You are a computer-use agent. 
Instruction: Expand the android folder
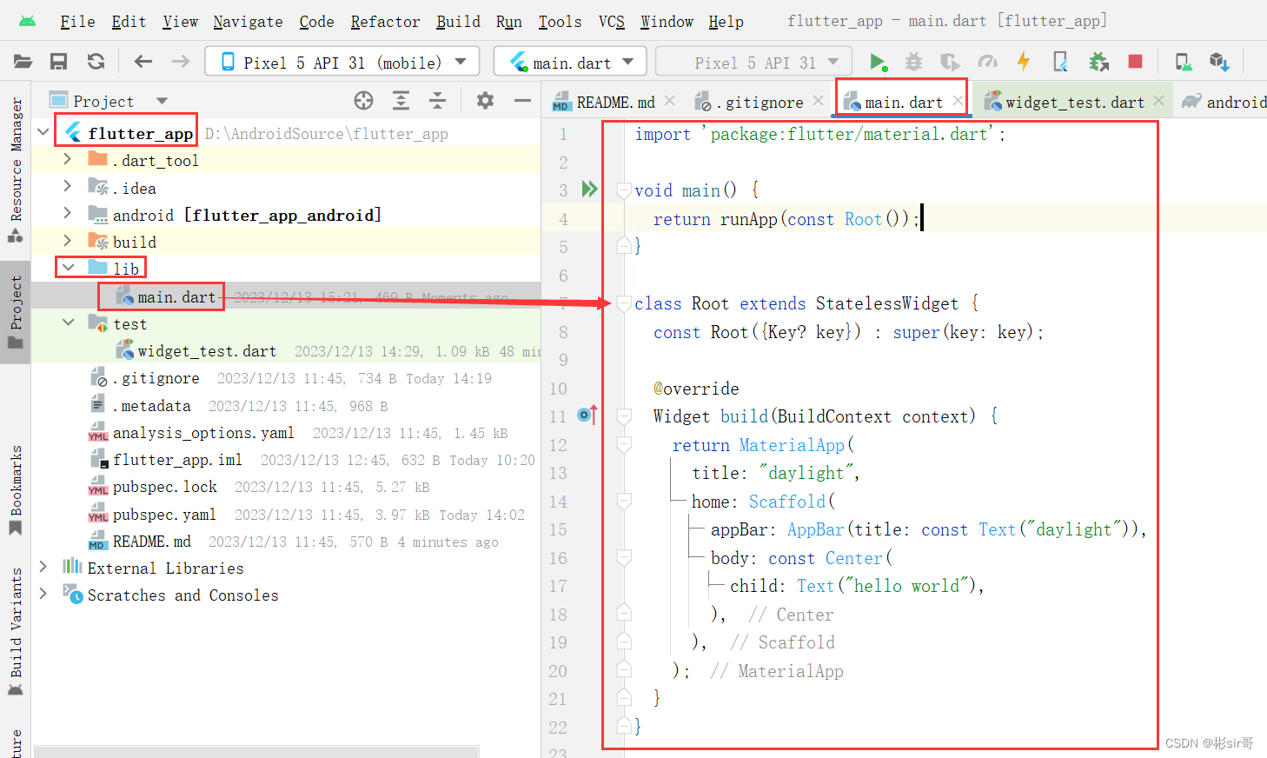pos(67,214)
